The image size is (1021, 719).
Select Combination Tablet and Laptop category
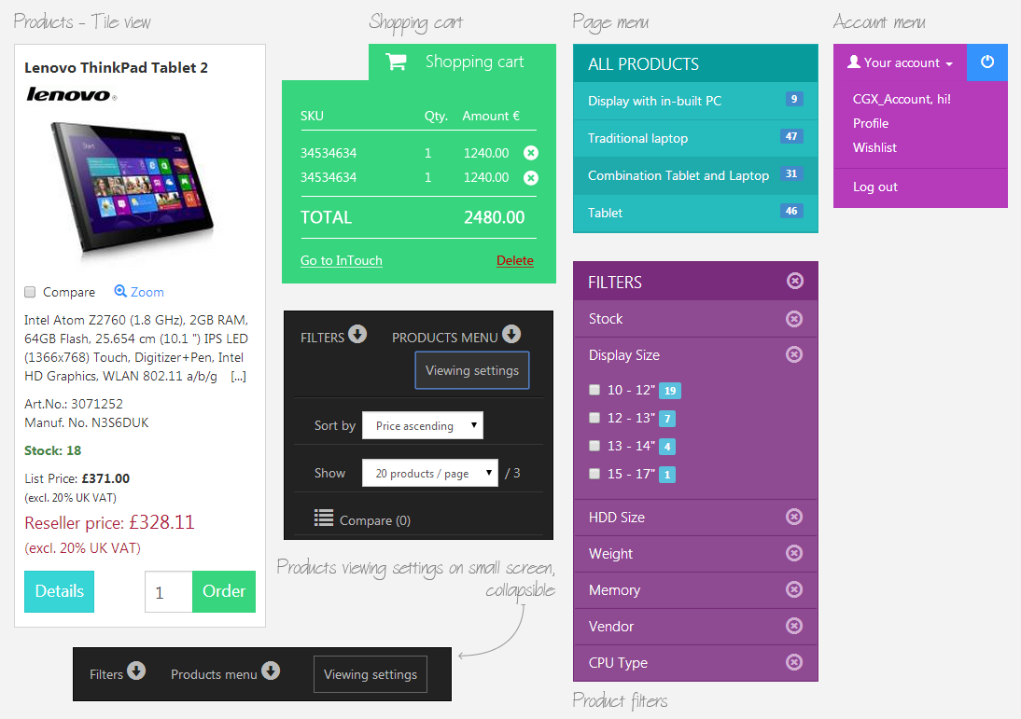coord(695,175)
